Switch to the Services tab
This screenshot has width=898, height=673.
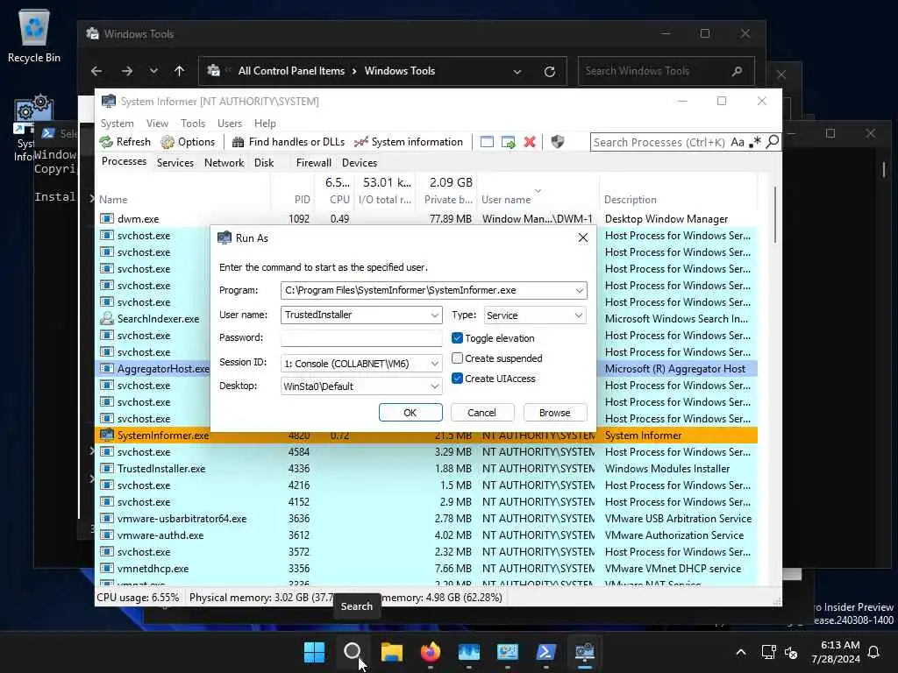tap(175, 162)
